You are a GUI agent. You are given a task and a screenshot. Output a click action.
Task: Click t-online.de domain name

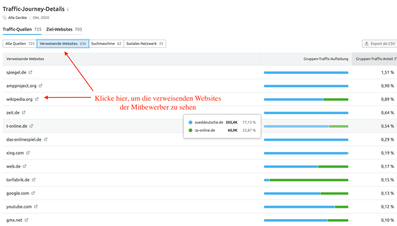[17, 126]
